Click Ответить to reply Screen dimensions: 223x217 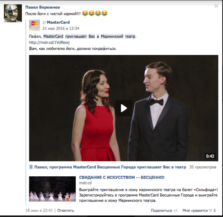(66, 210)
